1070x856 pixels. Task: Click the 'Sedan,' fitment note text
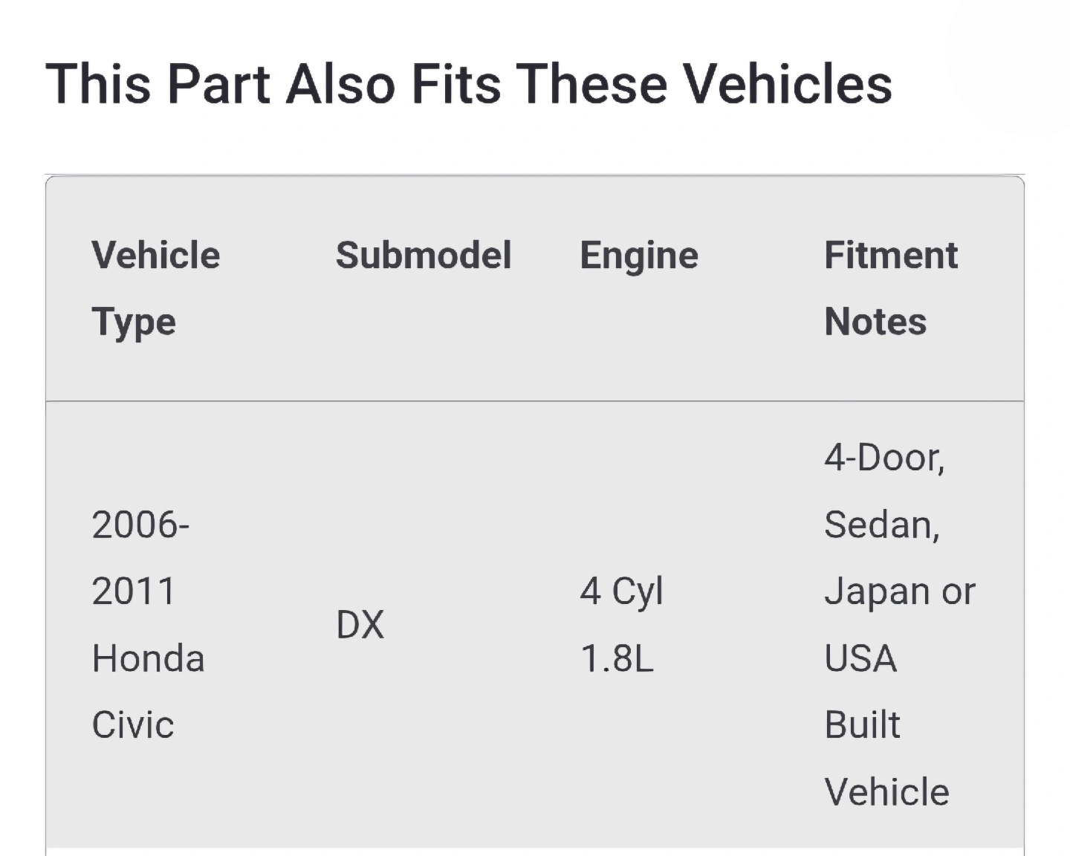tap(882, 525)
